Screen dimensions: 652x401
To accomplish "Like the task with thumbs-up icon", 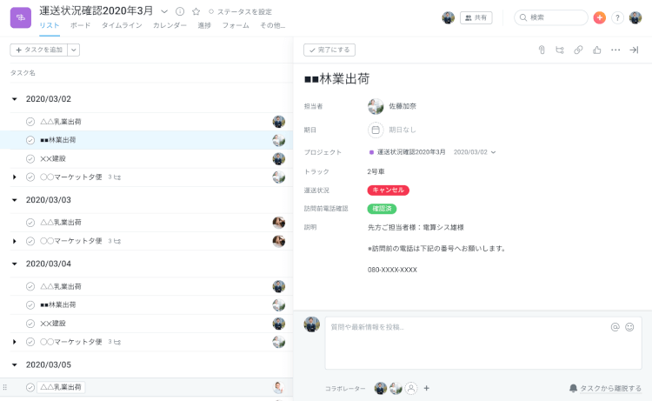I will click(x=596, y=50).
